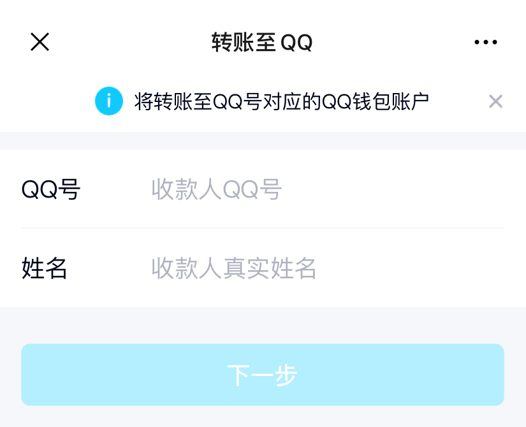Screen dimensions: 526x427
Task: Click the 下一步 button
Action: click(x=263, y=375)
